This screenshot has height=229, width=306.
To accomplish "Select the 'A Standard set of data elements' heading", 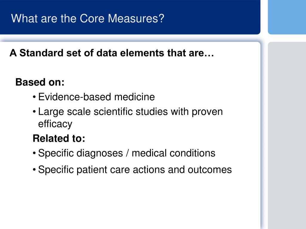I will tap(112, 53).
